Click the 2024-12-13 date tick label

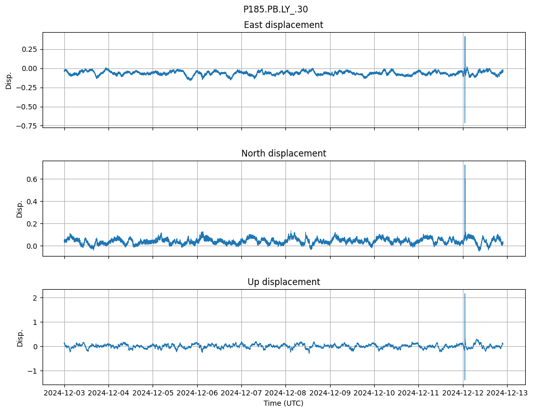click(x=507, y=393)
